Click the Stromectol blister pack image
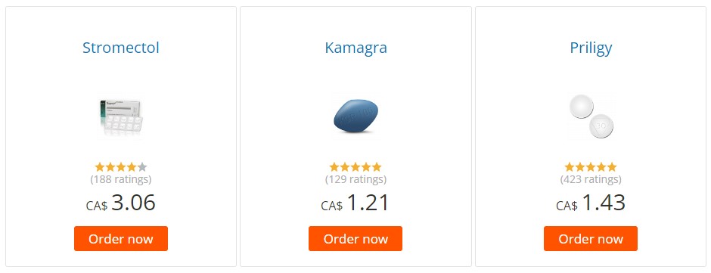This screenshot has width=711, height=273. click(120, 116)
